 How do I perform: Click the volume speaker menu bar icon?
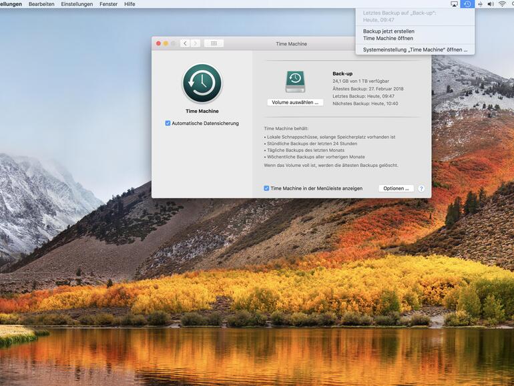[x=491, y=4]
